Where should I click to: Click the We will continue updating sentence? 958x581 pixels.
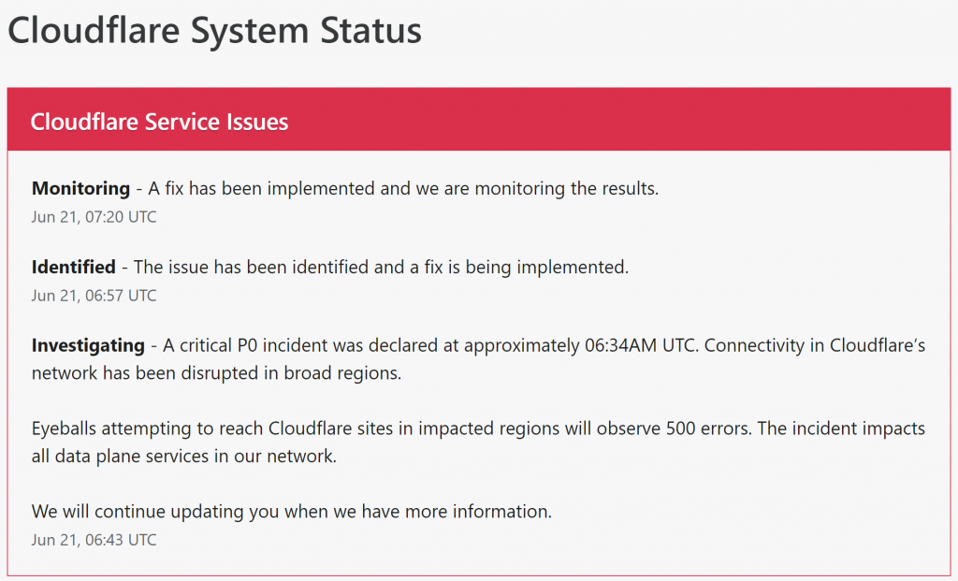pos(291,512)
